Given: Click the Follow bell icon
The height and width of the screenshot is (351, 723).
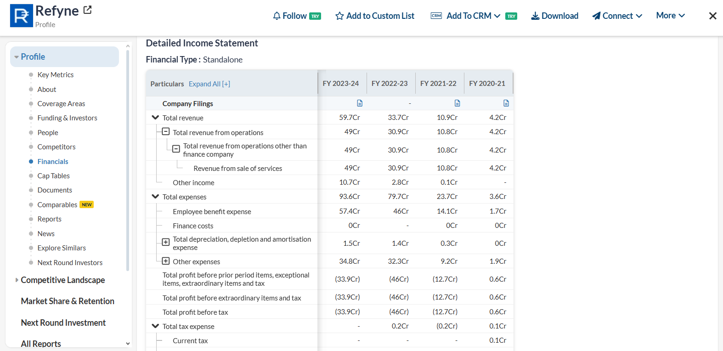Looking at the screenshot, I should pyautogui.click(x=277, y=16).
